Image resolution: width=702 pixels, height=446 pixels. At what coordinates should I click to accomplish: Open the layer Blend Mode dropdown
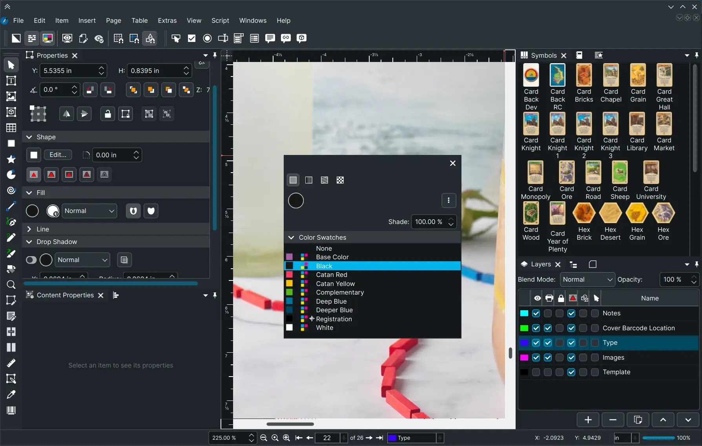587,280
